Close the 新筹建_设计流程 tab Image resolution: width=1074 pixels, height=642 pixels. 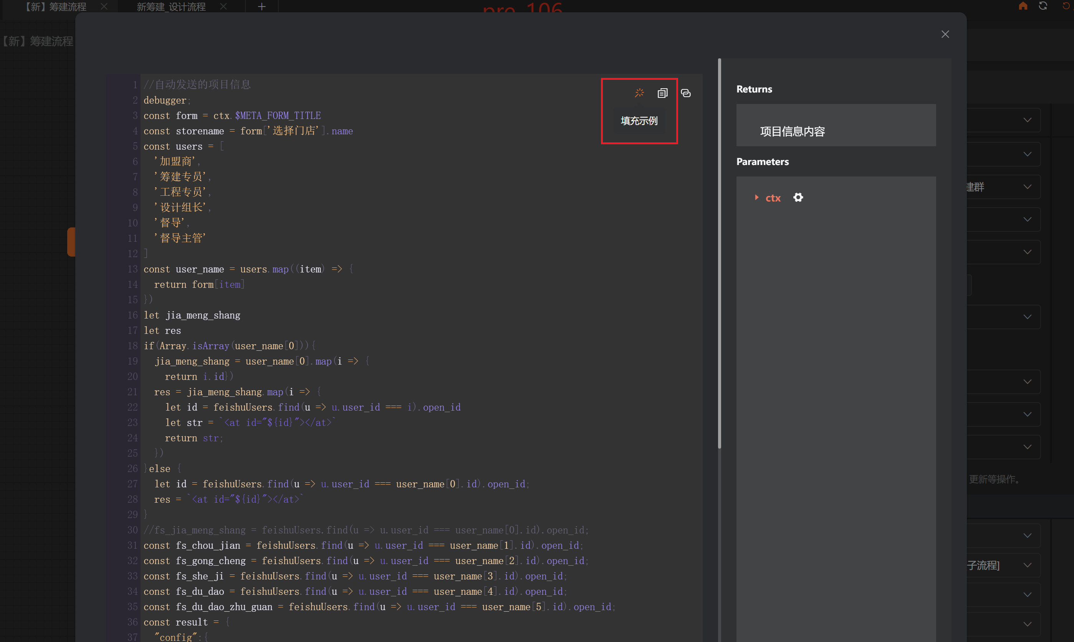point(223,7)
